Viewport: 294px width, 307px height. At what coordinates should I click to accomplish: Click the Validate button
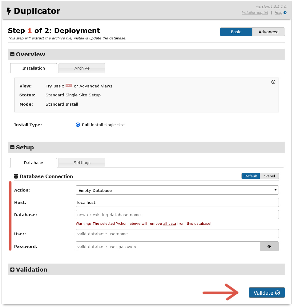point(267,293)
